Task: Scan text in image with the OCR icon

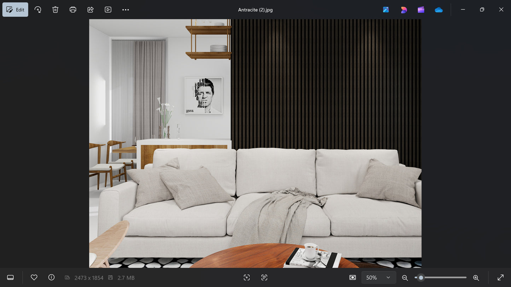Action: coord(264,277)
